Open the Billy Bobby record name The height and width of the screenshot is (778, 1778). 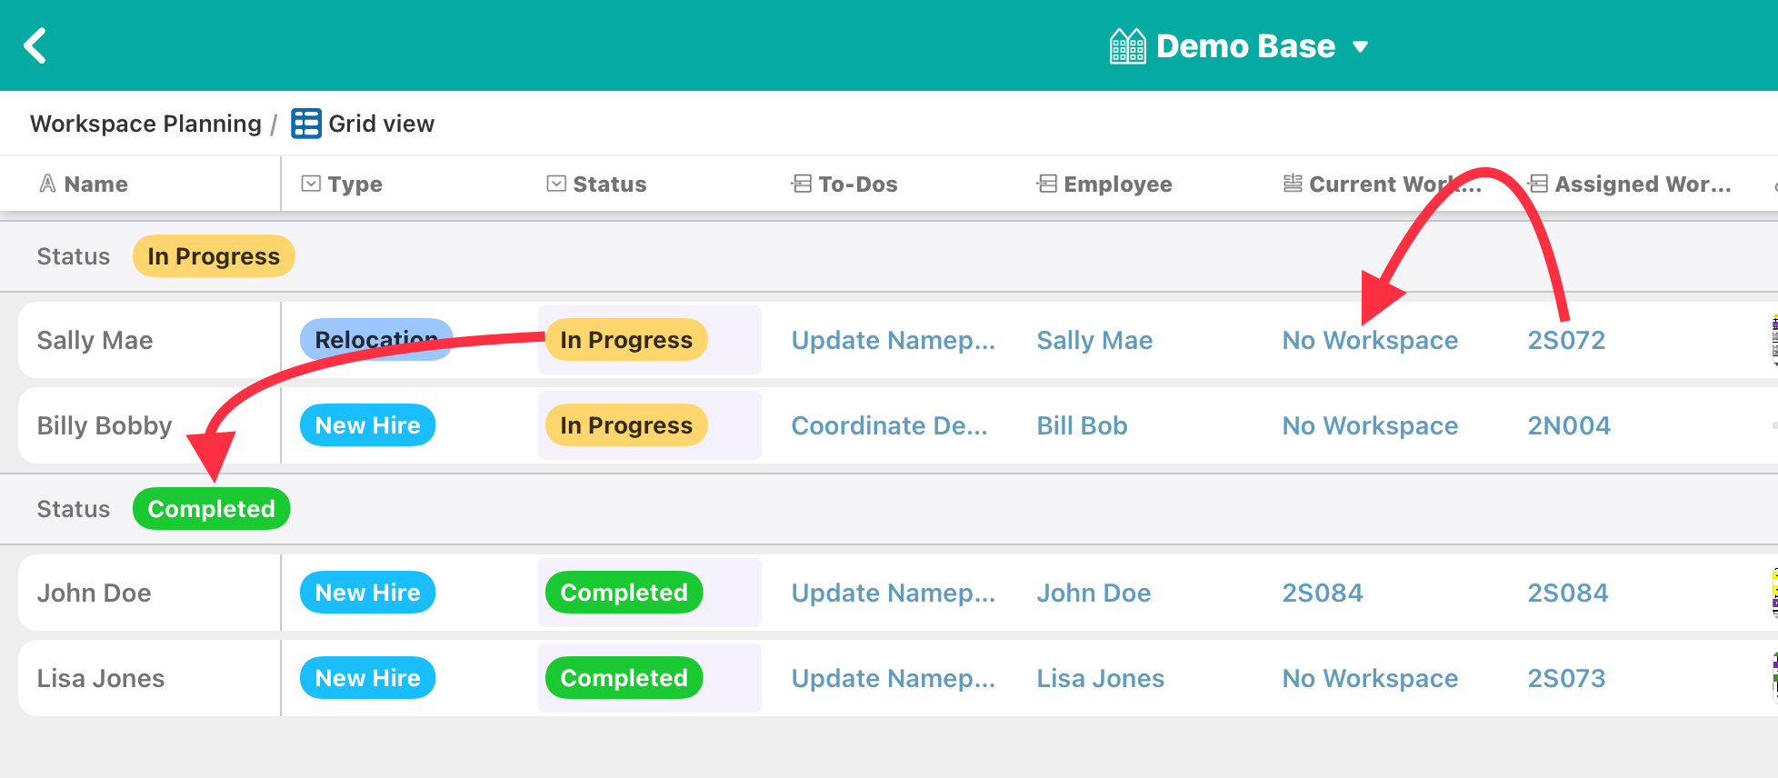point(105,425)
